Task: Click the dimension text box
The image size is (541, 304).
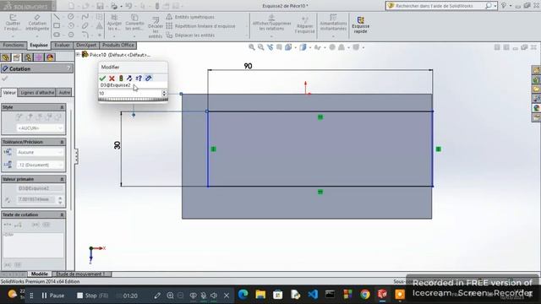Action: coord(34,245)
